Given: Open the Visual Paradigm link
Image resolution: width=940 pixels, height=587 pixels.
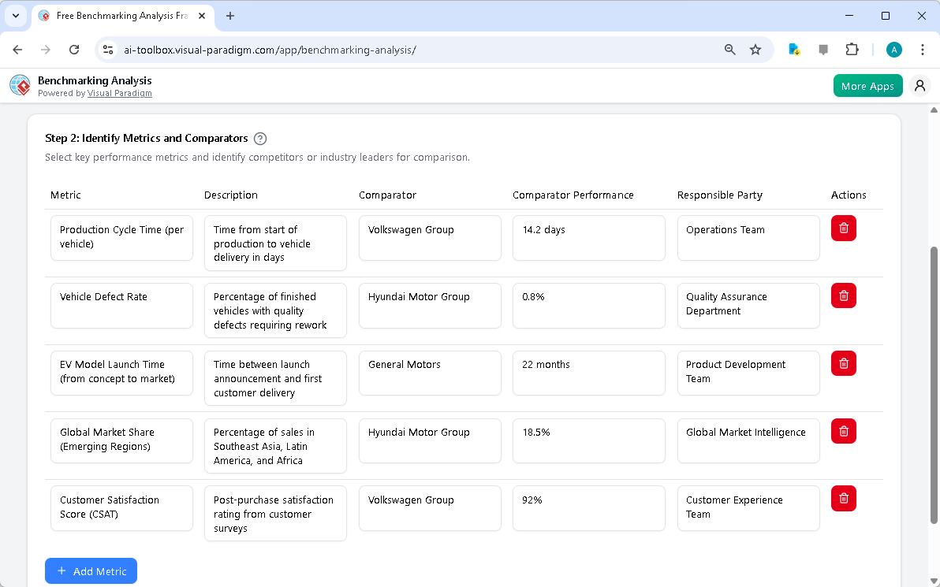Looking at the screenshot, I should pyautogui.click(x=120, y=93).
